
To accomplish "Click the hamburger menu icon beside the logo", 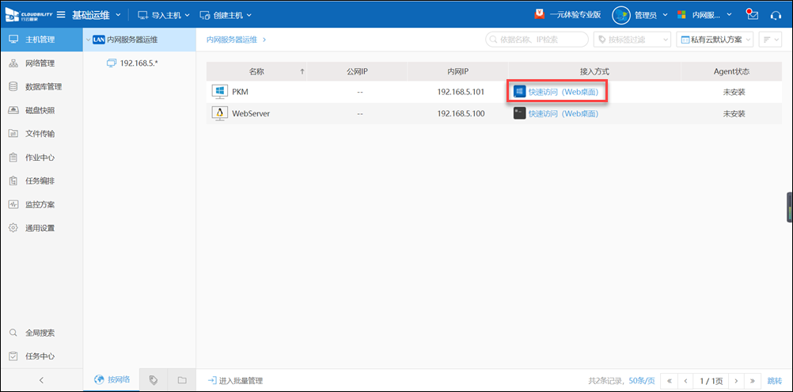I will (61, 15).
